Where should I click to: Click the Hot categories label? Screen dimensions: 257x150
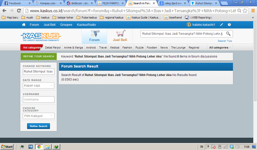32,47
